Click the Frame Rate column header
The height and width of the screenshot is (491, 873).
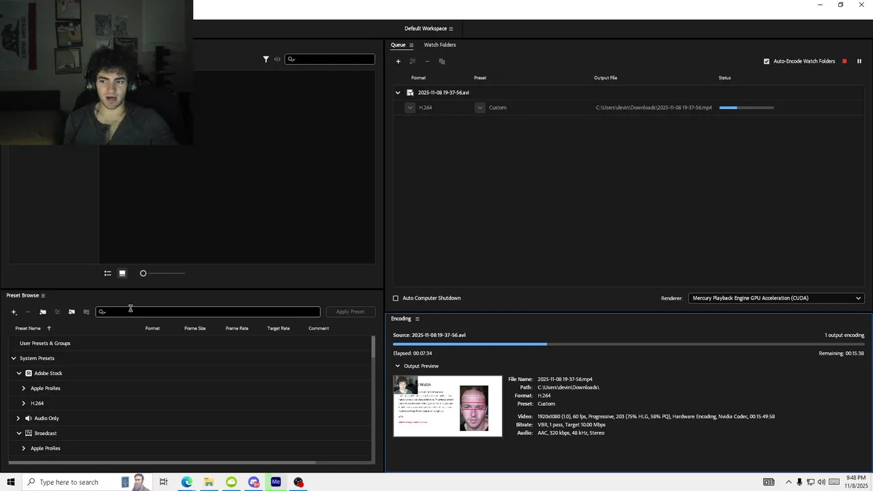point(237,328)
